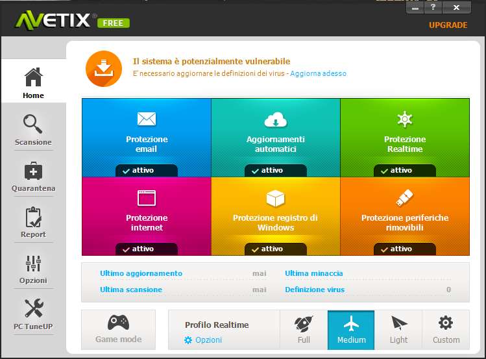Click the Light profile label
The height and width of the screenshot is (359, 486).
(398, 340)
